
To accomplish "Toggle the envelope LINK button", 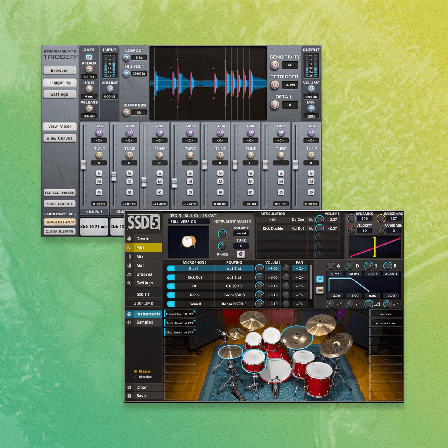I will click(320, 290).
